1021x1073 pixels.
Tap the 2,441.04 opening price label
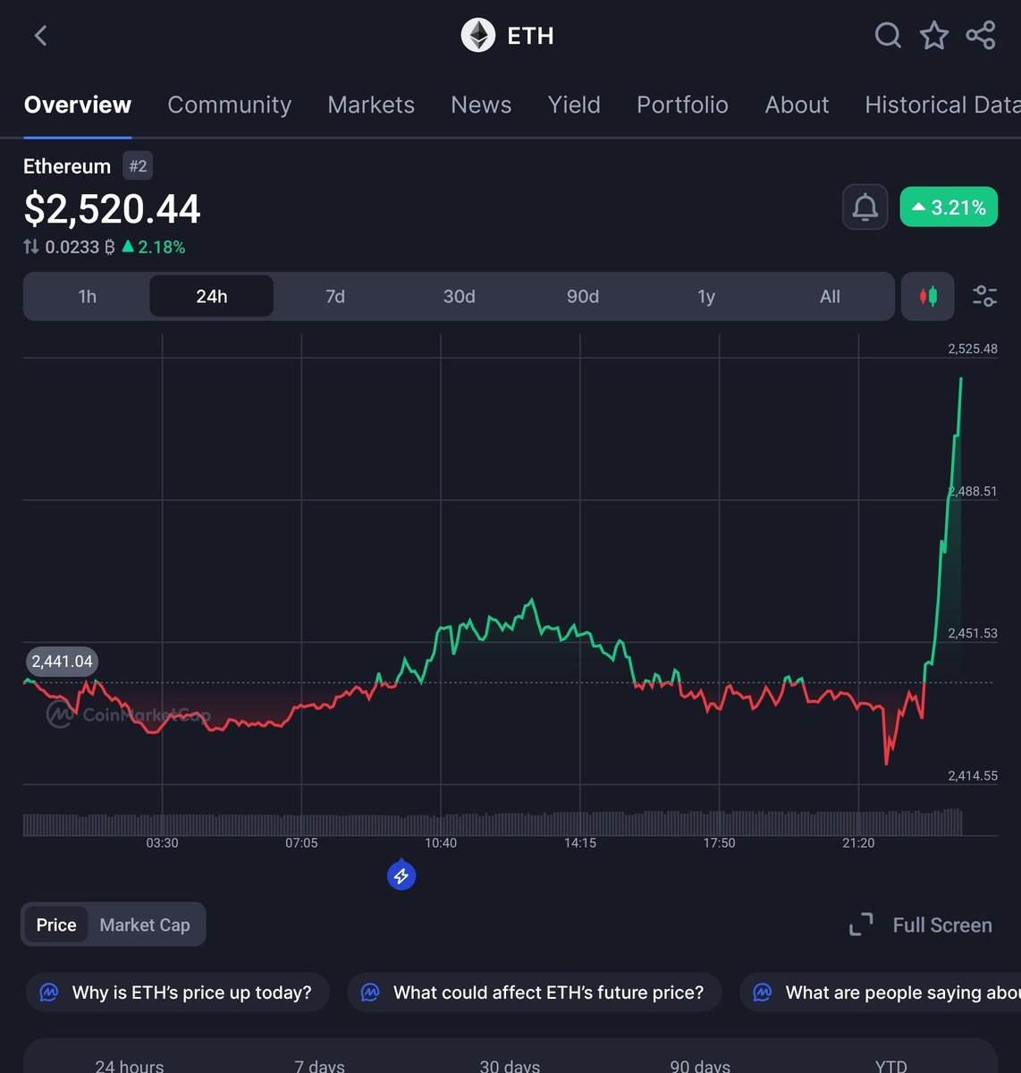pos(62,662)
